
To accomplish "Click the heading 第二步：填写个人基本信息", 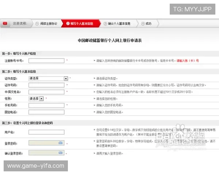I will point(19,71).
